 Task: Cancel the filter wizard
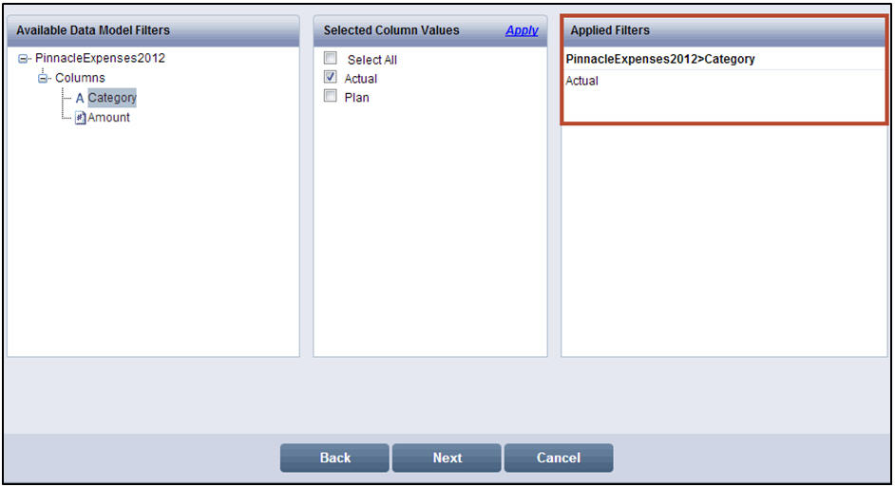(x=559, y=458)
